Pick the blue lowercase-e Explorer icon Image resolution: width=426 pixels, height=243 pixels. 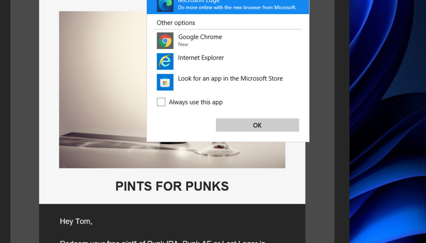tap(165, 61)
